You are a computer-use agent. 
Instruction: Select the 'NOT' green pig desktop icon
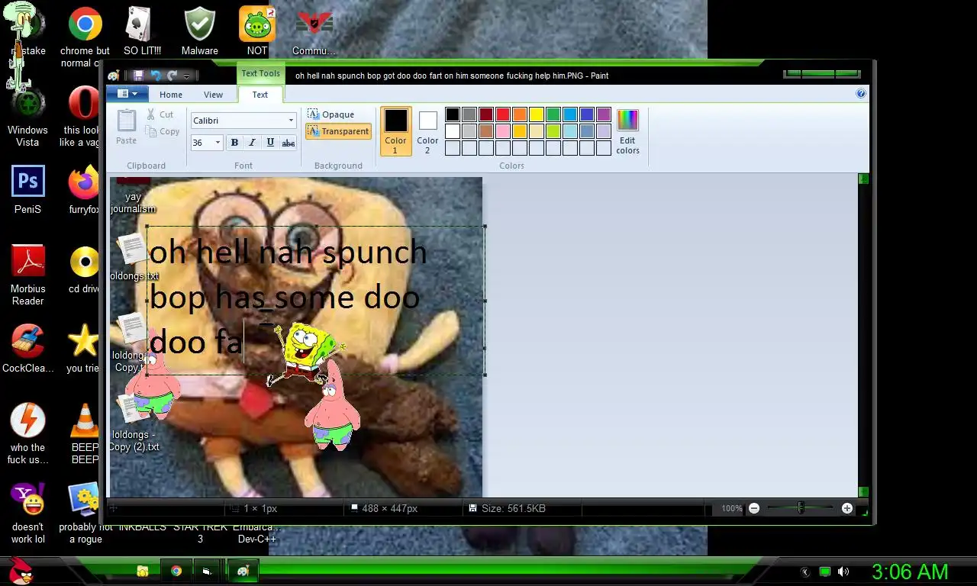point(257,31)
